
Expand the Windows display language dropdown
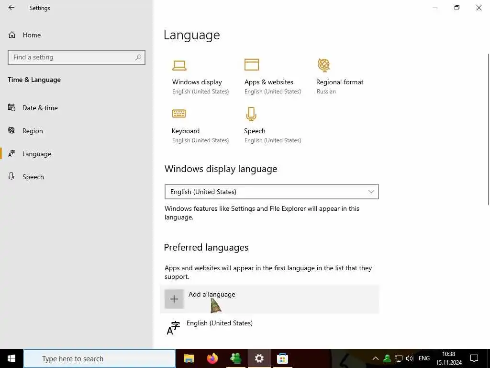pos(272,192)
